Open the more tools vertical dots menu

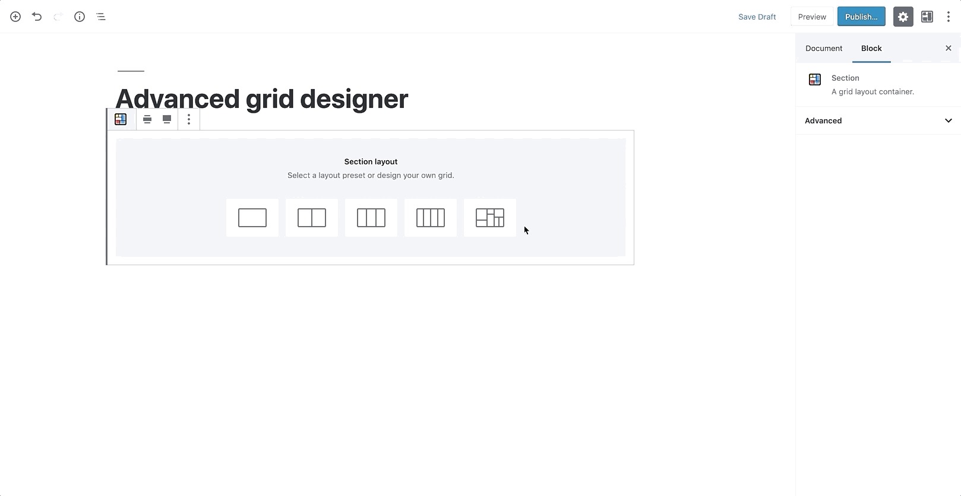[x=948, y=17]
